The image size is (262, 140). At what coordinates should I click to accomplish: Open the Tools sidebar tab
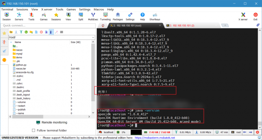click(4, 42)
